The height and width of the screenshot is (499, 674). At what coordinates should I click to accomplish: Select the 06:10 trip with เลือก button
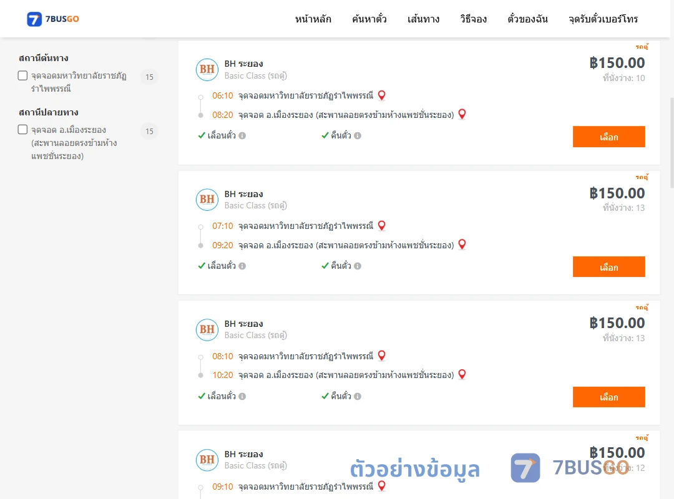point(608,137)
